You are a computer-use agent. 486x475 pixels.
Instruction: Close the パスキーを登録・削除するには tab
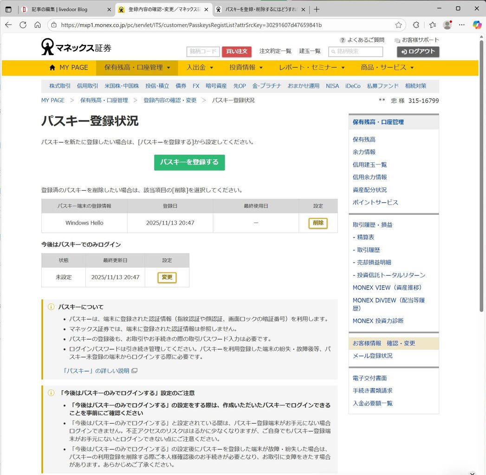click(x=303, y=10)
